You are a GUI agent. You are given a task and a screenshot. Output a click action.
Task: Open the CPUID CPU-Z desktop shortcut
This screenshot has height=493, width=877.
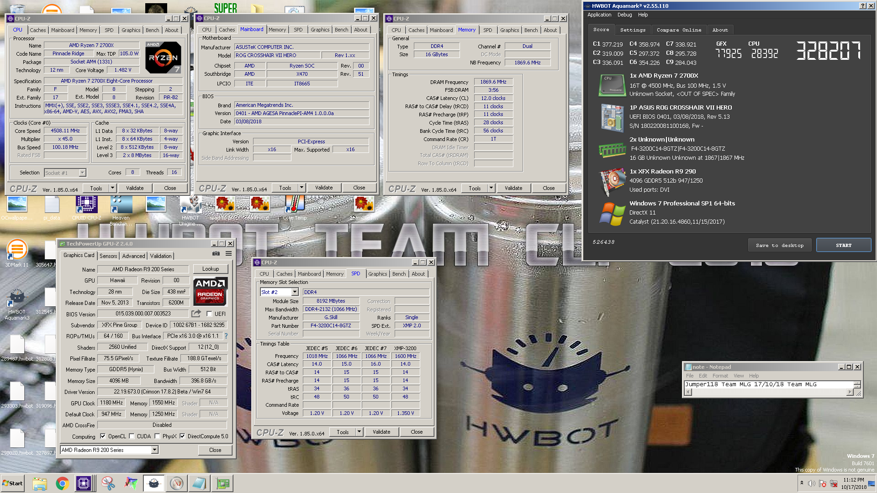pos(86,208)
